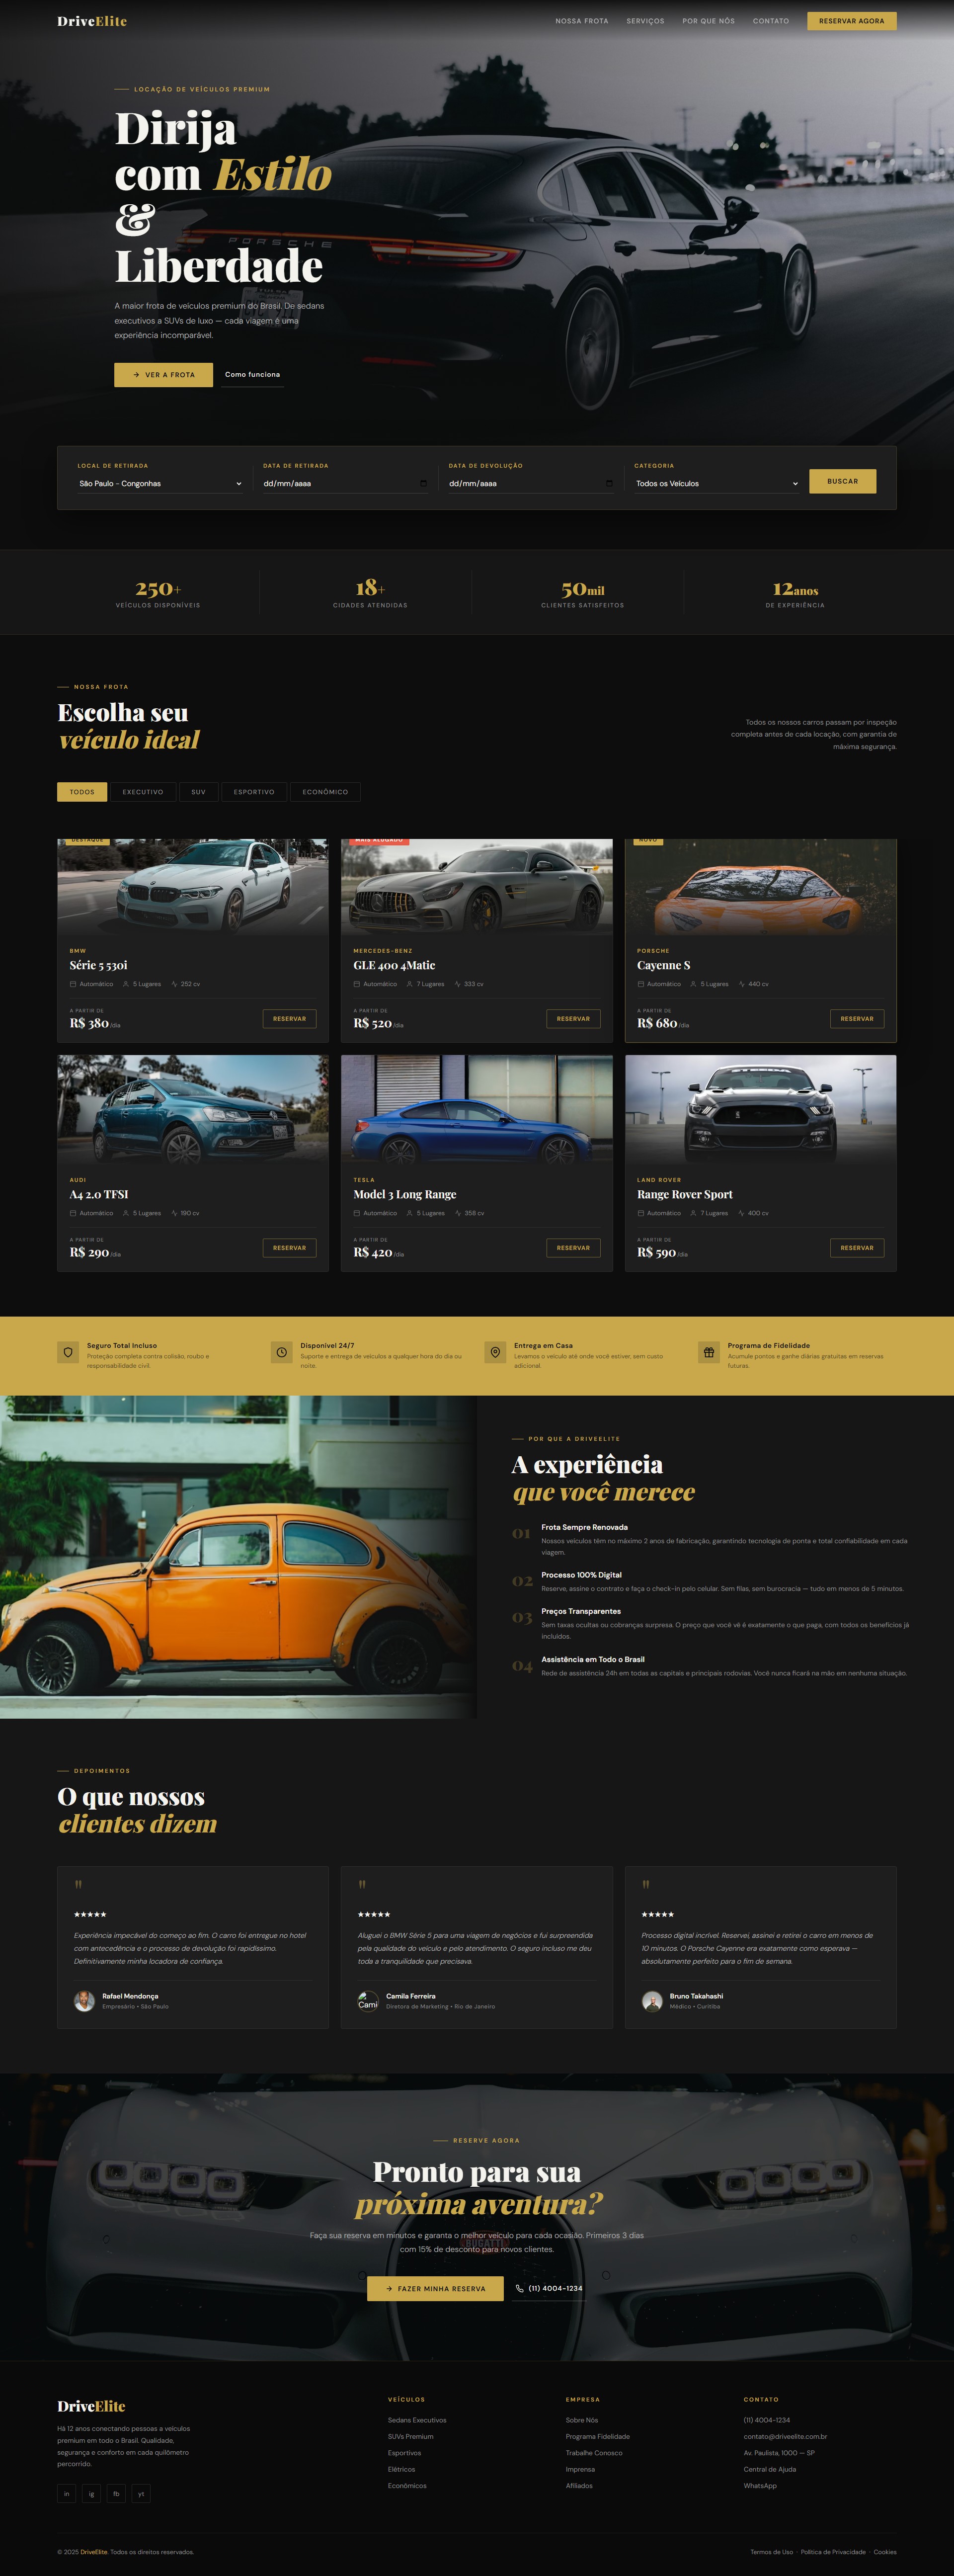Image resolution: width=954 pixels, height=2576 pixels.
Task: Reserve the Porsche Cayenne S
Action: [x=856, y=1018]
